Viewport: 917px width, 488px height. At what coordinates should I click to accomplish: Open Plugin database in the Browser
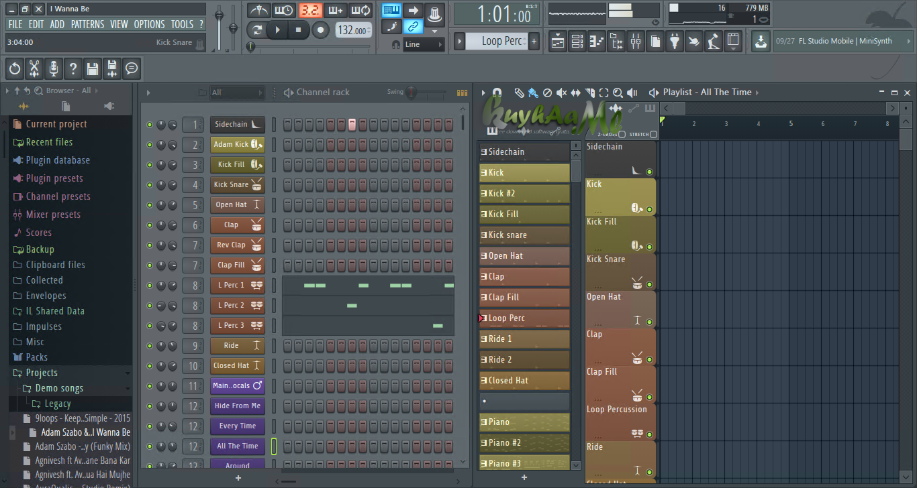click(x=58, y=160)
